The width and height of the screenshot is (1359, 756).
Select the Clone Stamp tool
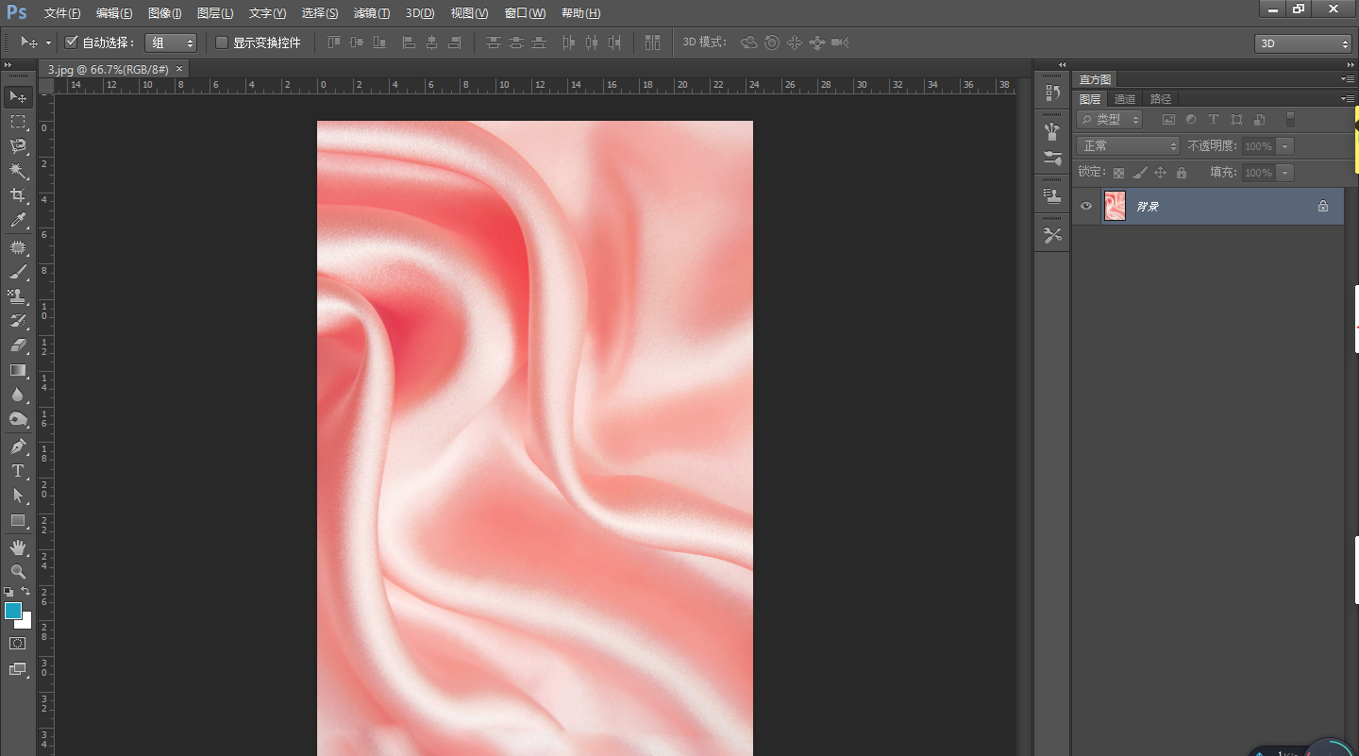tap(18, 296)
